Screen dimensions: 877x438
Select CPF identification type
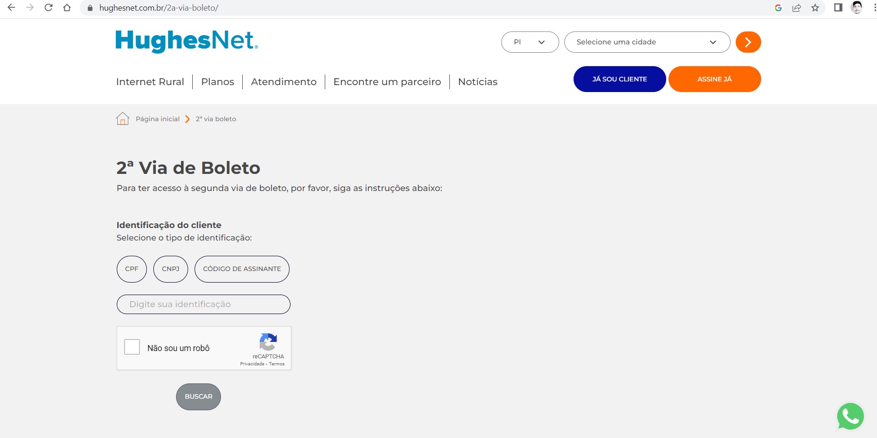point(132,269)
